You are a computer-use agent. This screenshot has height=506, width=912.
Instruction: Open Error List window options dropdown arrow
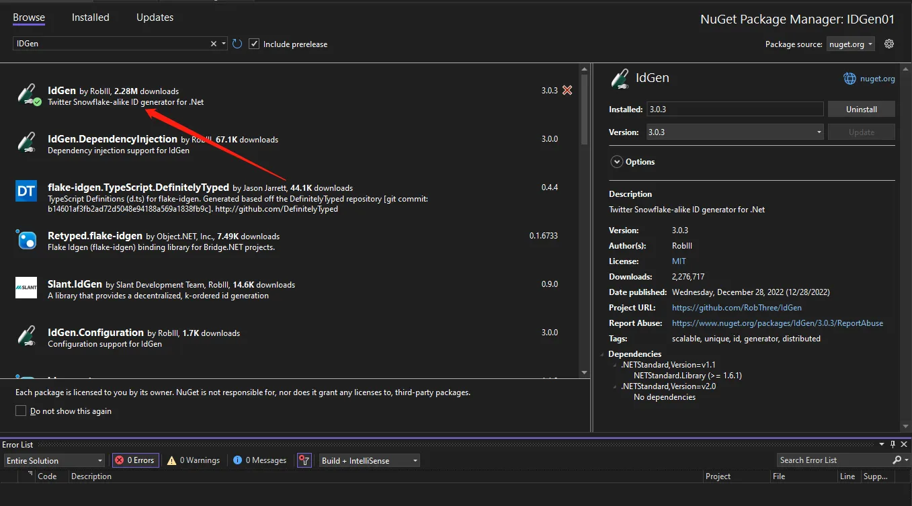pyautogui.click(x=882, y=444)
